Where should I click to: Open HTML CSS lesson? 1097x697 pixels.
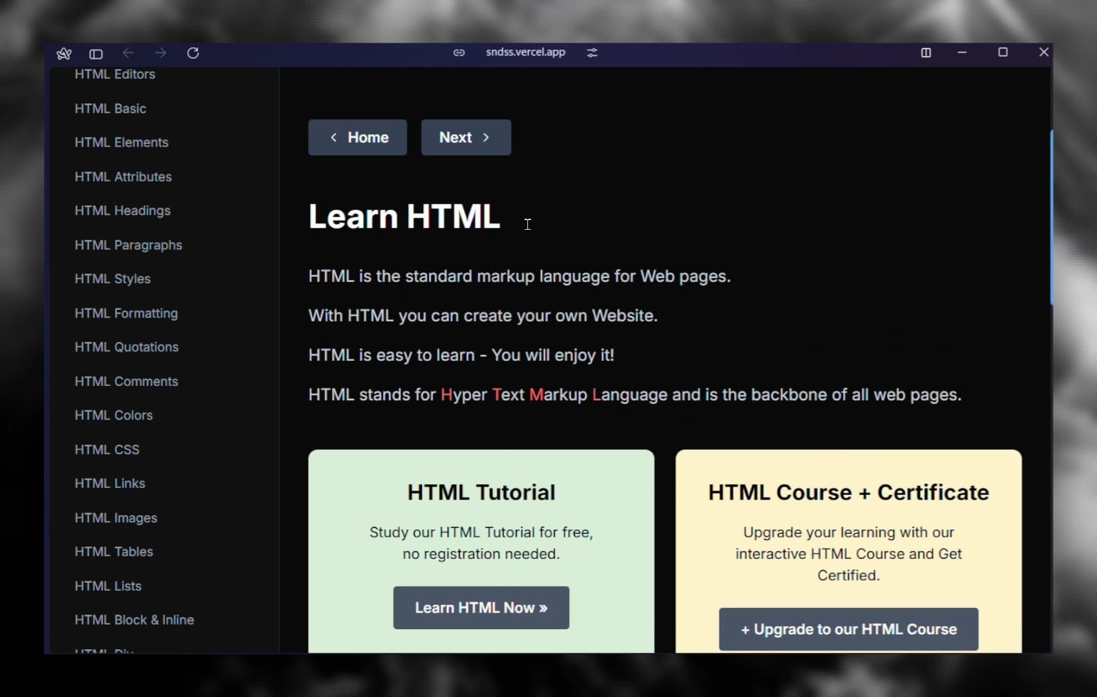pyautogui.click(x=107, y=449)
